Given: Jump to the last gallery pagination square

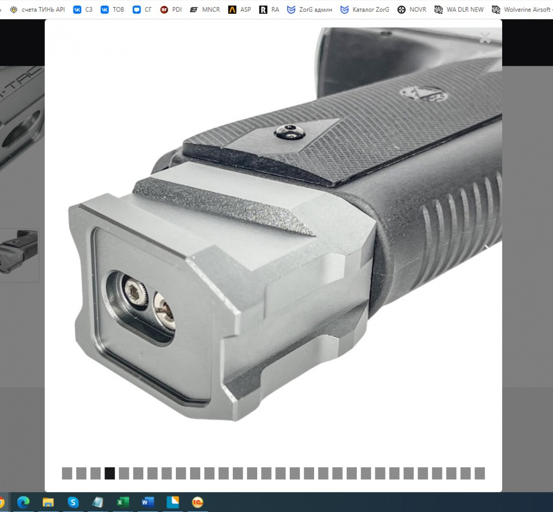Looking at the screenshot, I should click(479, 473).
